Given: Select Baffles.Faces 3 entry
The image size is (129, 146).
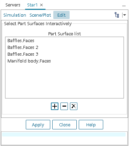Looking at the screenshot, I should (x=23, y=54).
